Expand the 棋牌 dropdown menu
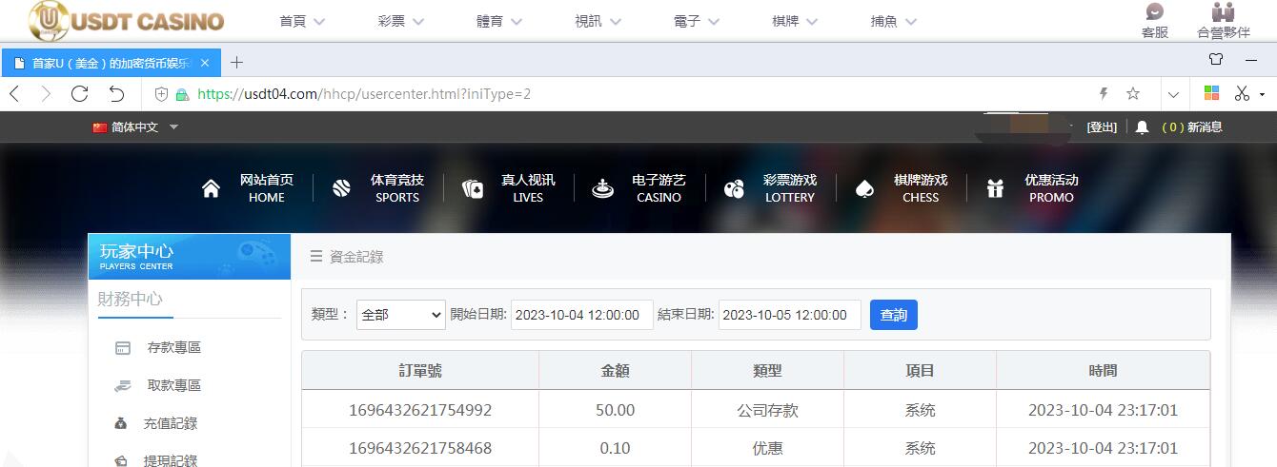Screen dimensions: 1277x467 pyautogui.click(x=796, y=21)
